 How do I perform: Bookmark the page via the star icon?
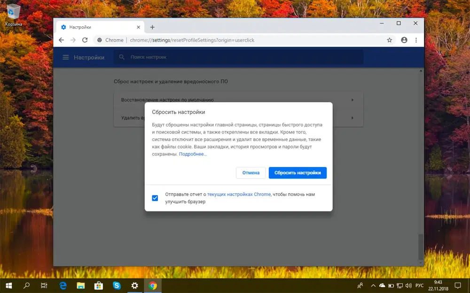click(x=389, y=40)
